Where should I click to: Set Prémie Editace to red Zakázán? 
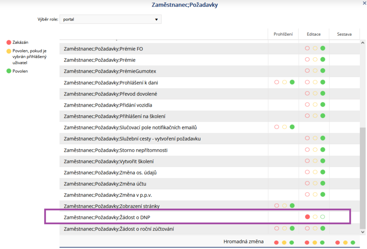pyautogui.click(x=307, y=60)
